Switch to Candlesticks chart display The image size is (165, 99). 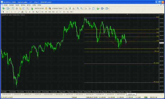tap(70, 8)
